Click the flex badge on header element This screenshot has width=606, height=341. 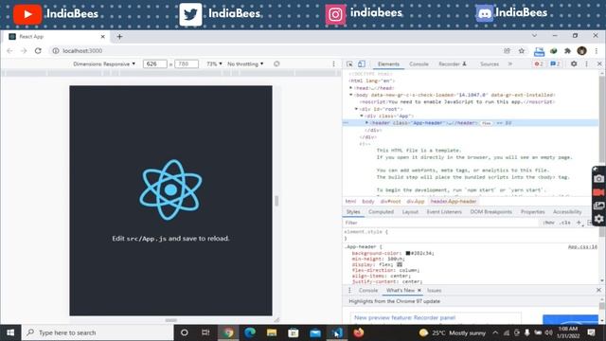click(x=487, y=123)
